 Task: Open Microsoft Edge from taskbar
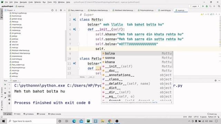click(x=74, y=121)
